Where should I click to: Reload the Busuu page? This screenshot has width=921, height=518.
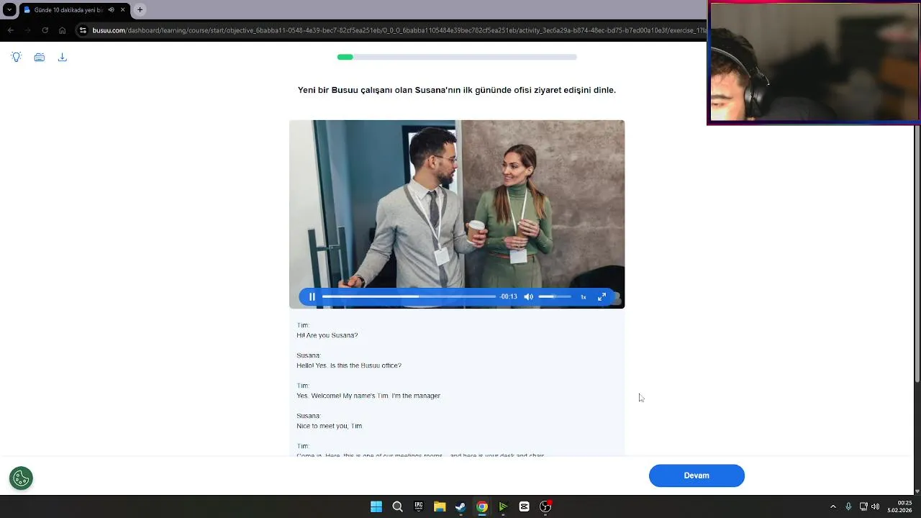tap(45, 30)
